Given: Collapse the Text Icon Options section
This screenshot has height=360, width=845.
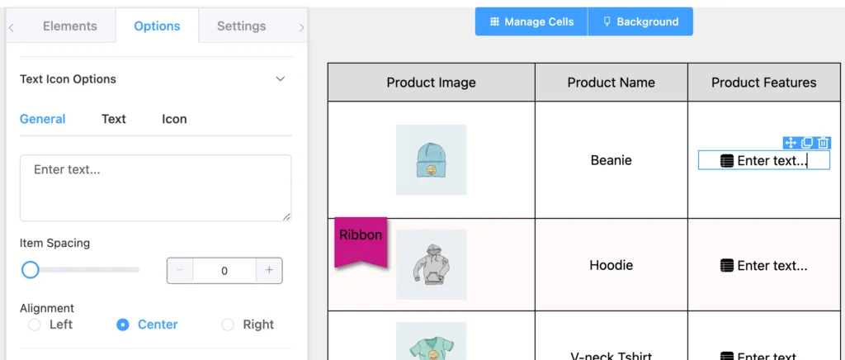Looking at the screenshot, I should click(281, 78).
